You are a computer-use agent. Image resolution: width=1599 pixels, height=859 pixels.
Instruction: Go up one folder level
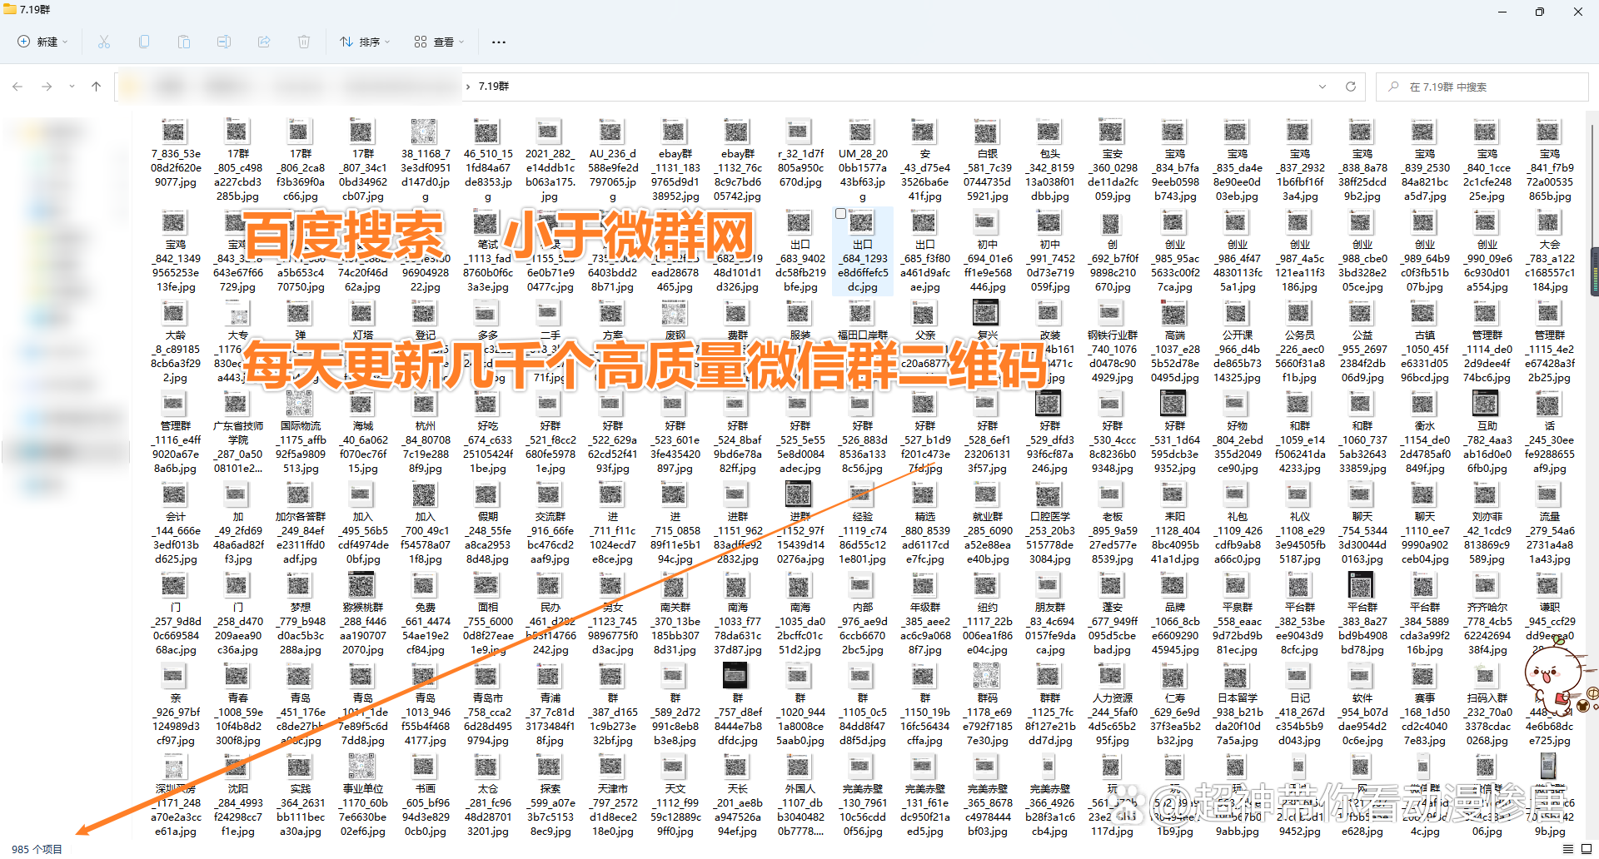point(96,87)
